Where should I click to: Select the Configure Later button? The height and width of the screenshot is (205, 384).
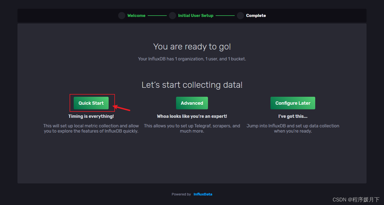[x=293, y=103]
